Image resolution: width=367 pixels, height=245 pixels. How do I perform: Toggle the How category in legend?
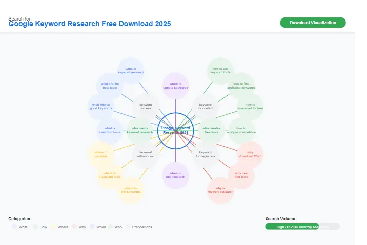[40, 227]
